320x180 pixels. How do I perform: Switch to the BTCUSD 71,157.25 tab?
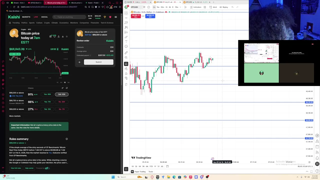click(x=197, y=2)
